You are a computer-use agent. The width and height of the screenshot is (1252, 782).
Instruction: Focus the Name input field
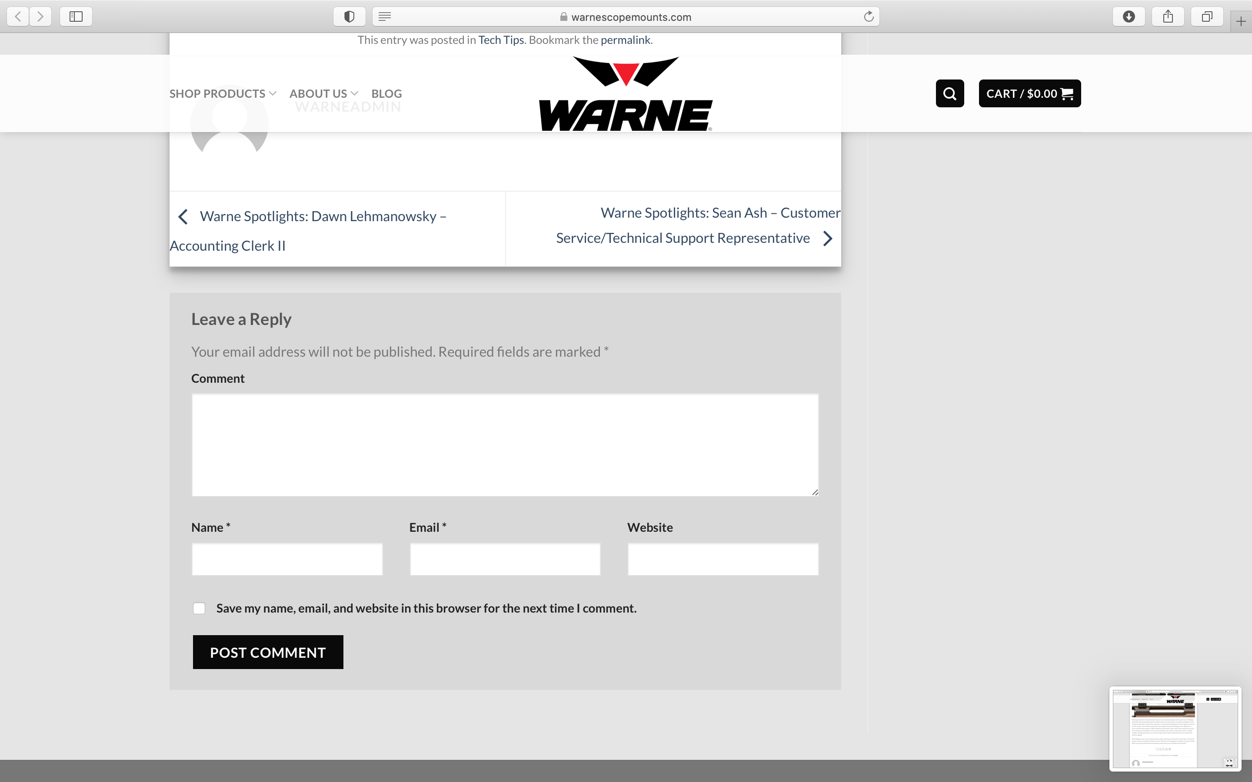point(287,559)
